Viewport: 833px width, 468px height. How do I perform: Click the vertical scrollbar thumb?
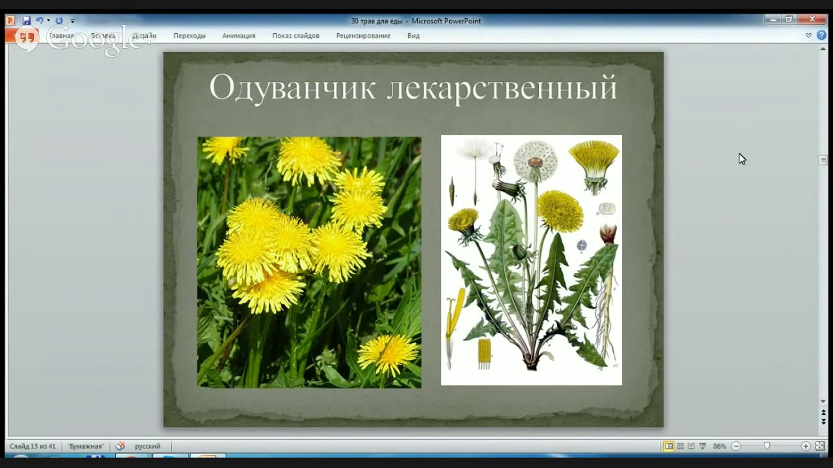[x=823, y=160]
